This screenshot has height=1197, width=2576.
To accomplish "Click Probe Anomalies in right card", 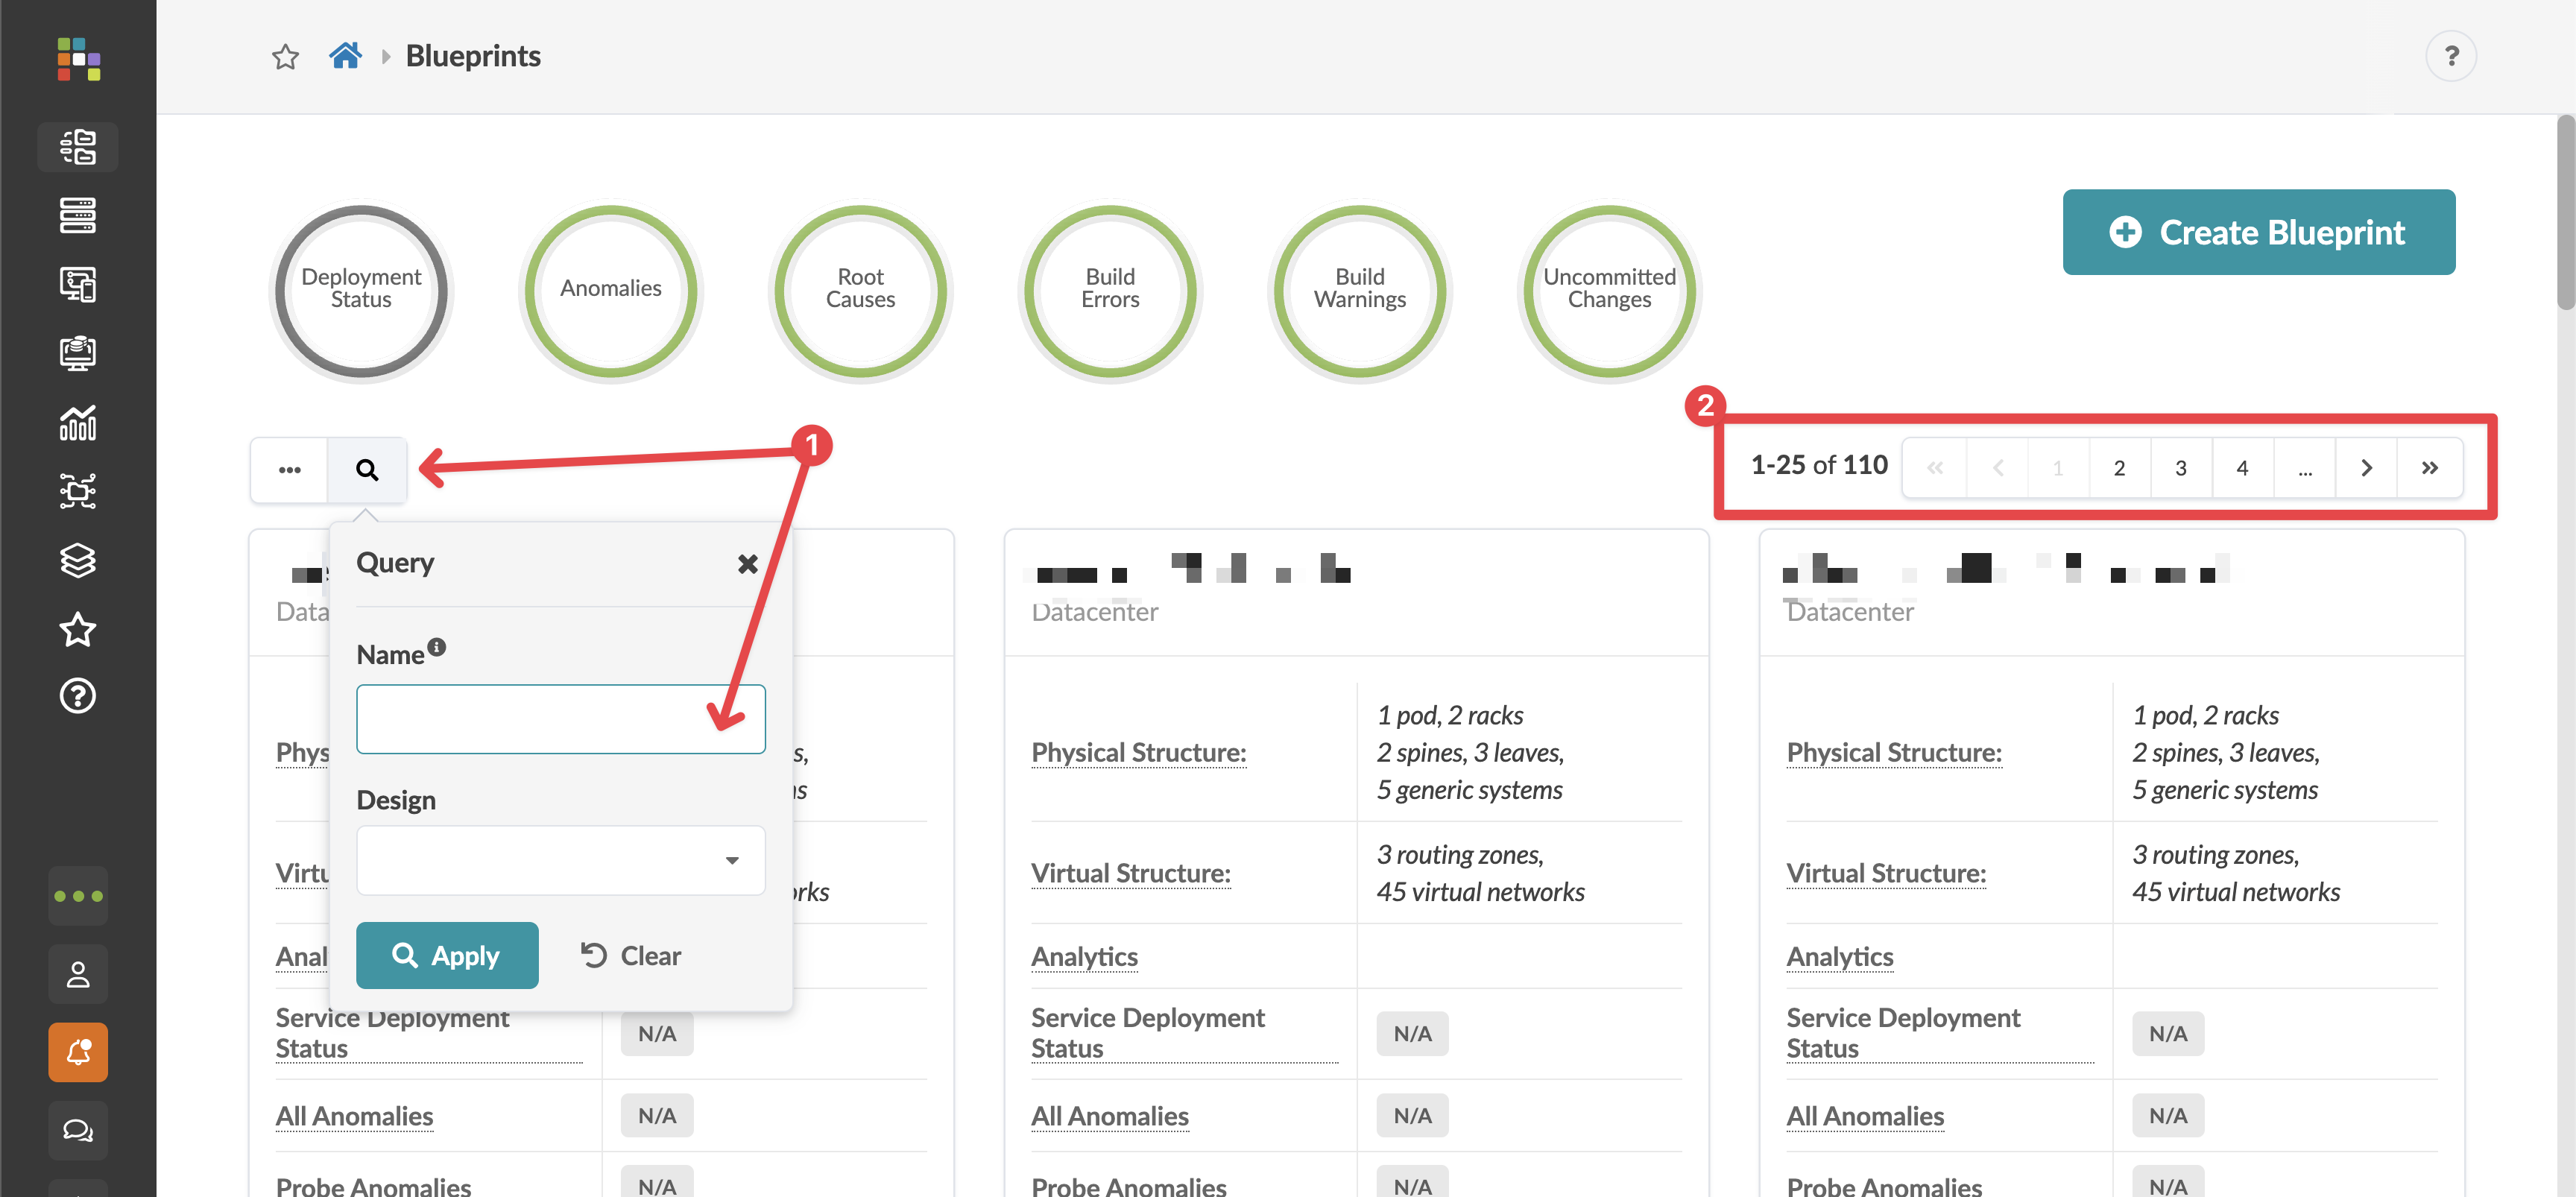I will tap(1884, 1186).
